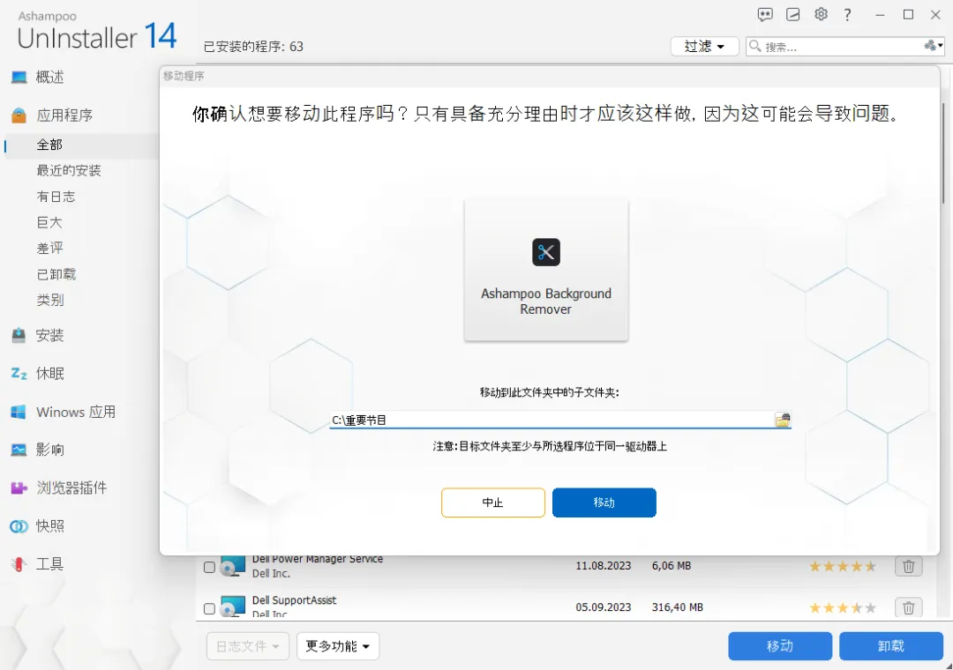The image size is (953, 670).
Task: Click Dell SupportAssist program icon
Action: point(232,607)
